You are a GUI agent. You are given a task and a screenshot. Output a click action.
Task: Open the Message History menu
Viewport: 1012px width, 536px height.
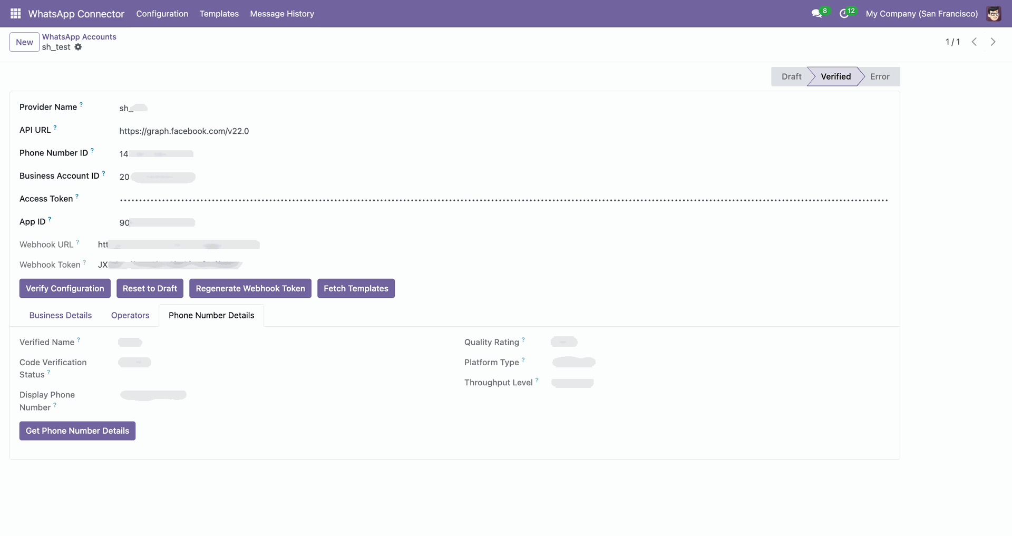[282, 14]
